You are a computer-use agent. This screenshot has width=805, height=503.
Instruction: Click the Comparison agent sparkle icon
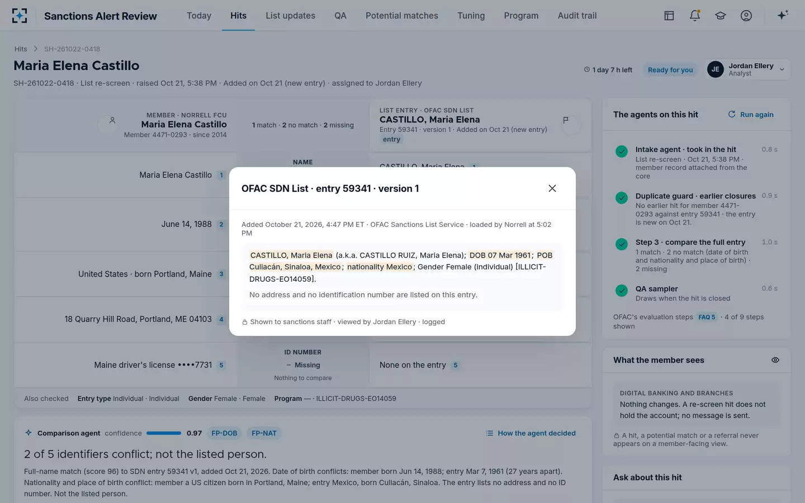[x=29, y=433]
